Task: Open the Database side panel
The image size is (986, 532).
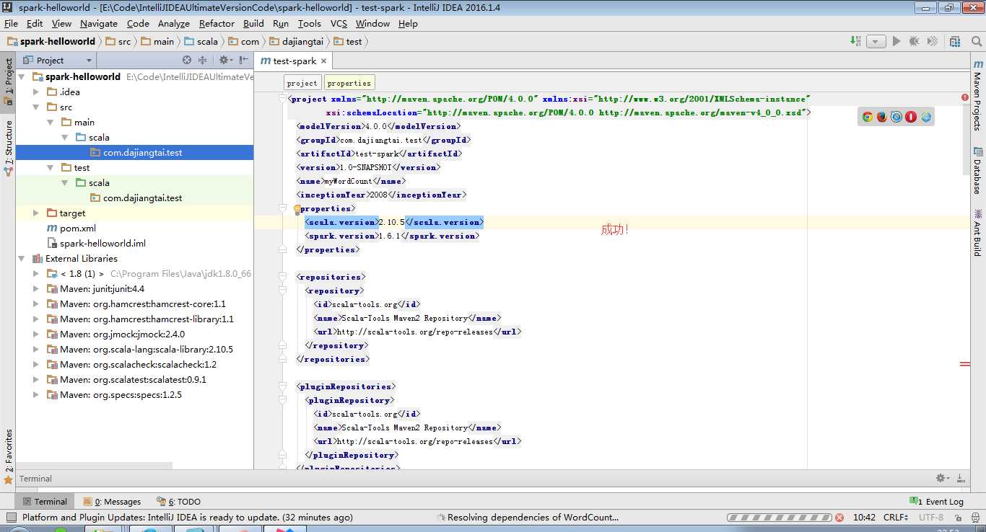Action: click(978, 170)
